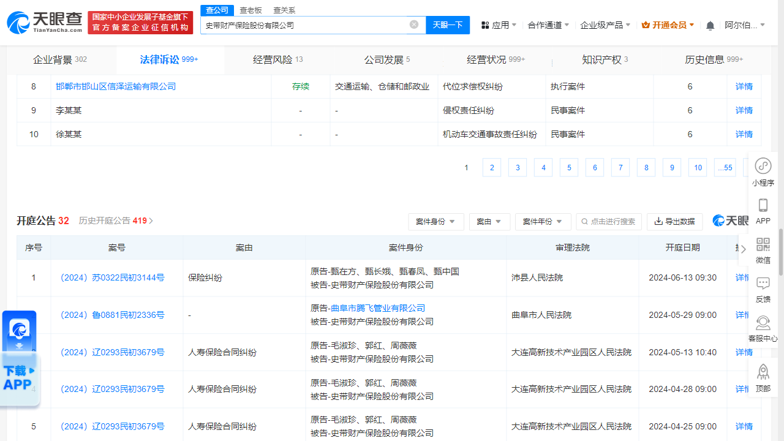784x441 pixels.
Task: Open the 经营风险 tab
Action: 278,59
